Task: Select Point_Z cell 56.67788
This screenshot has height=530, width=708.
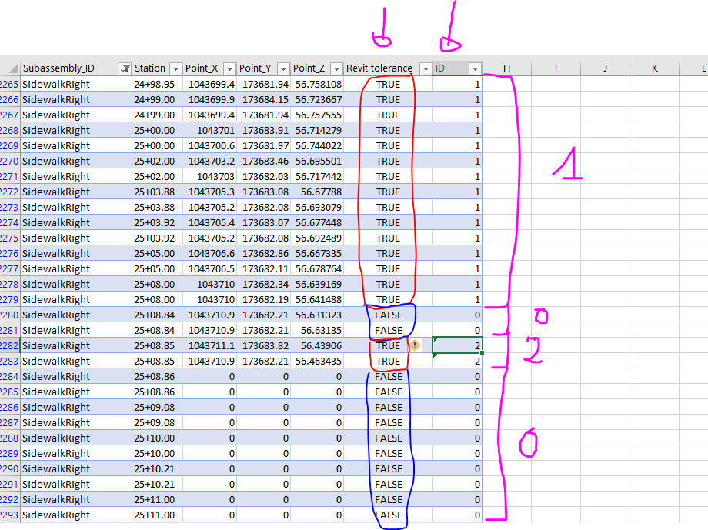Action: [x=316, y=192]
